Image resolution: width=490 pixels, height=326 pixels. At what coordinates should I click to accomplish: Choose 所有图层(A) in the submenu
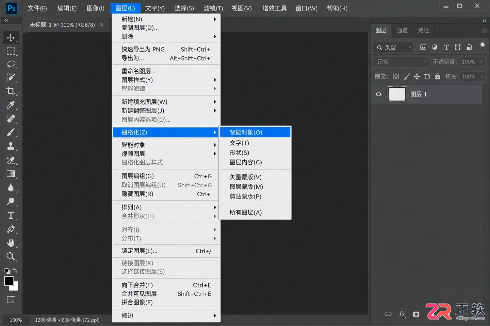[x=255, y=213]
